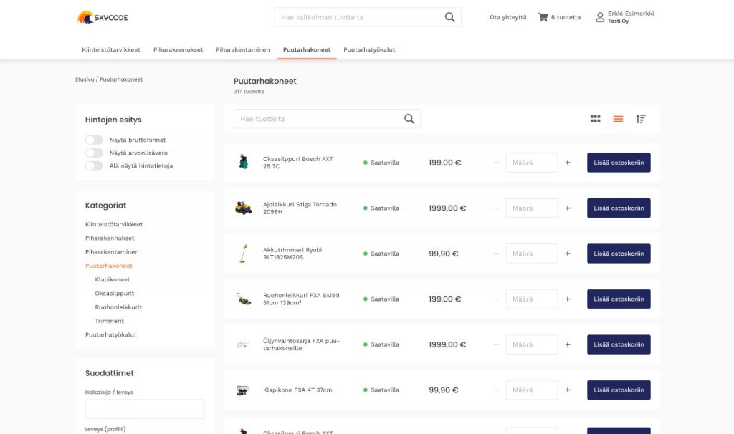Decrease quantity for Akkutrimmeri Ryobi
Viewport: 734px width, 434px height.
[x=496, y=254]
